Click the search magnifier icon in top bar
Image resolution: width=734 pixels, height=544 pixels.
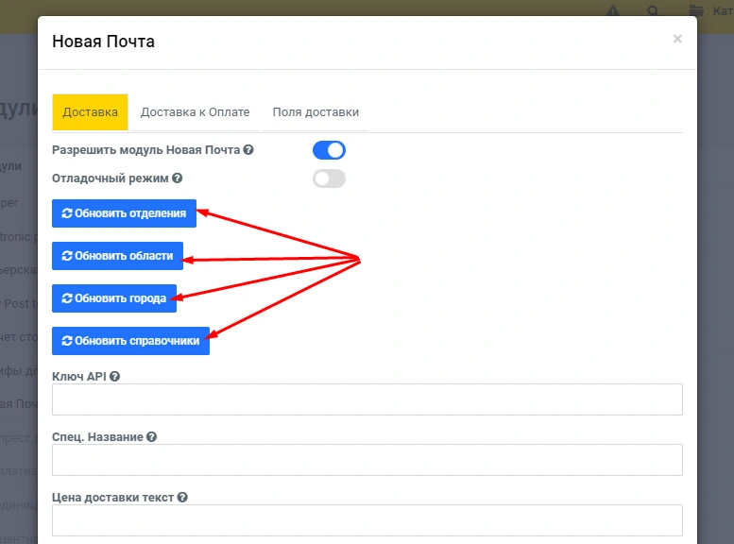pyautogui.click(x=654, y=11)
